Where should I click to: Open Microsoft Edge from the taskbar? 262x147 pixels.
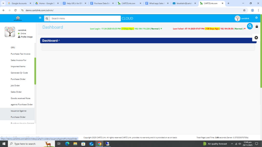[67, 144]
